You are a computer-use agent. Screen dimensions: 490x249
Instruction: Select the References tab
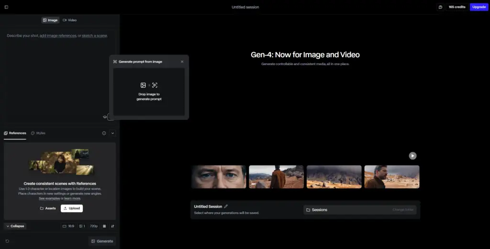point(15,133)
